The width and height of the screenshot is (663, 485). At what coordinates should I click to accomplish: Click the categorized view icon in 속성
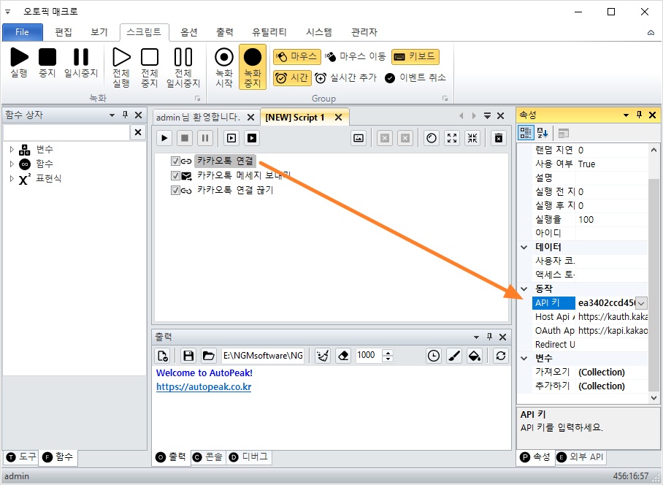coord(526,133)
